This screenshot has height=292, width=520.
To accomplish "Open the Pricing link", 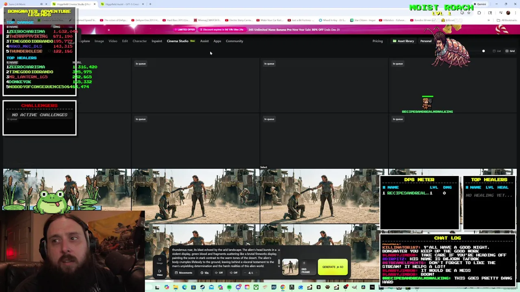I will [377, 41].
